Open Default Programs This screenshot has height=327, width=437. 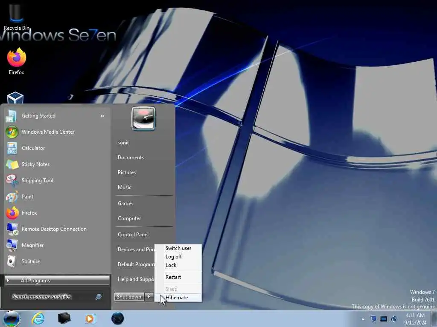(x=136, y=264)
